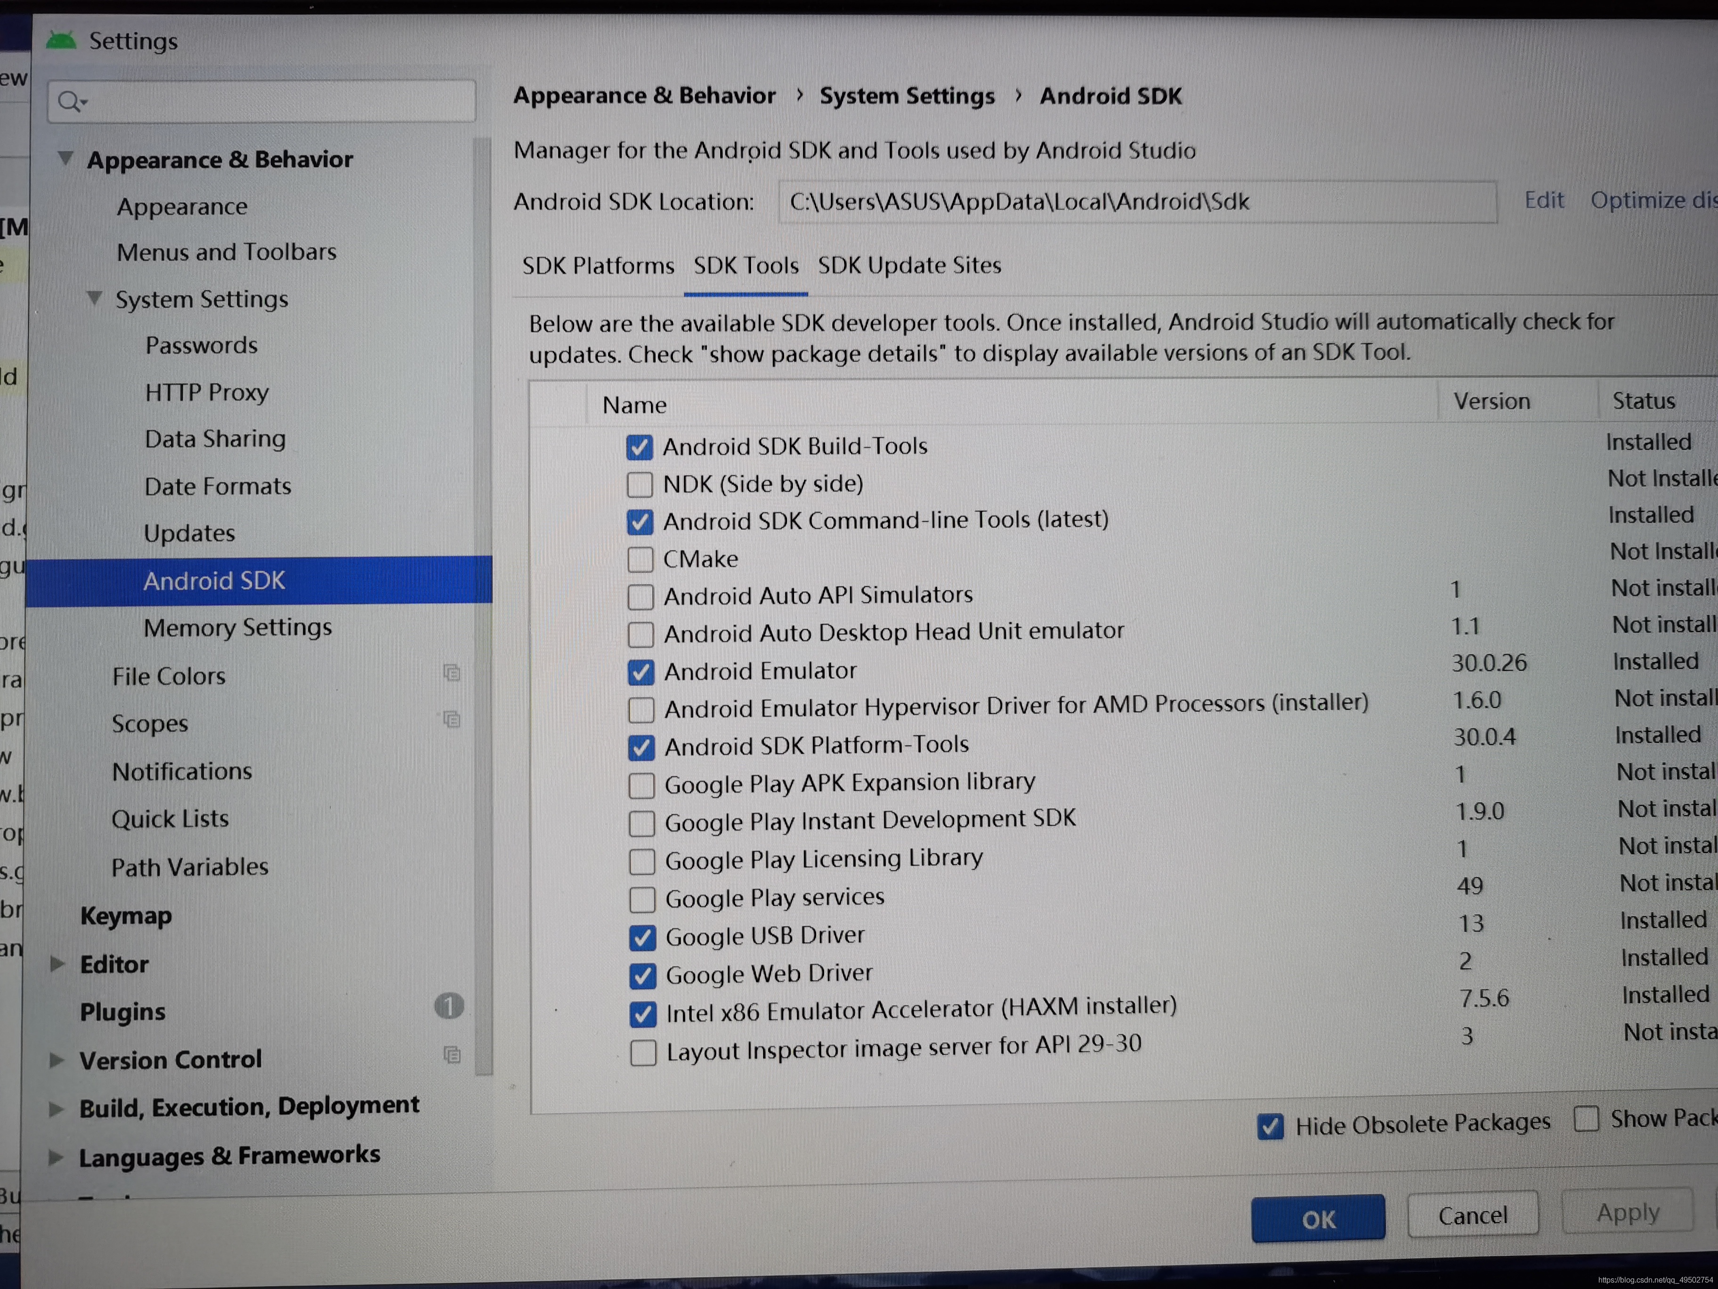Click the copy icon beside File Colors
This screenshot has height=1289, width=1718.
[x=451, y=673]
